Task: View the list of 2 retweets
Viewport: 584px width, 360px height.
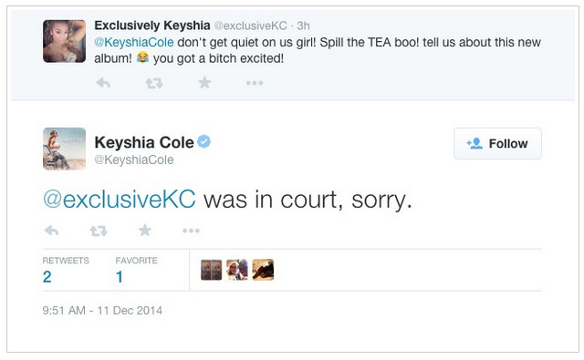Action: 66,271
